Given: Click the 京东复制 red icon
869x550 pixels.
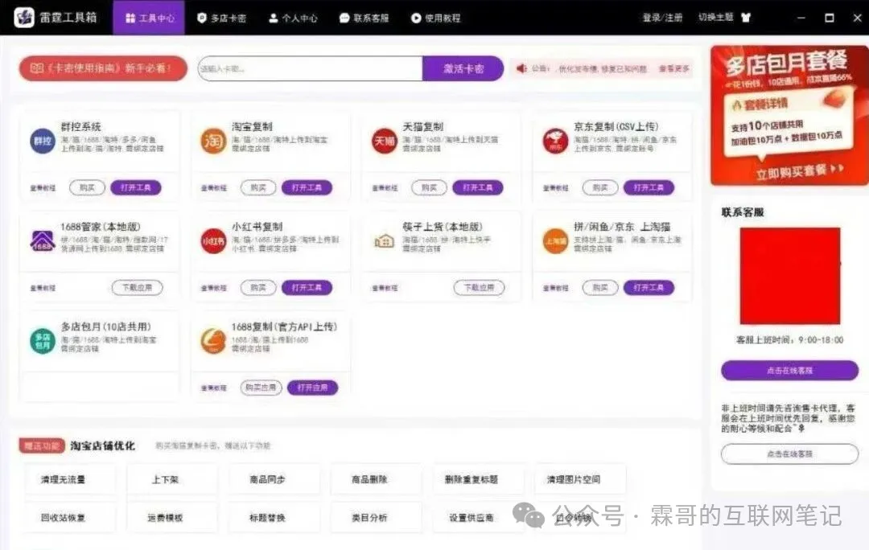Looking at the screenshot, I should click(555, 141).
